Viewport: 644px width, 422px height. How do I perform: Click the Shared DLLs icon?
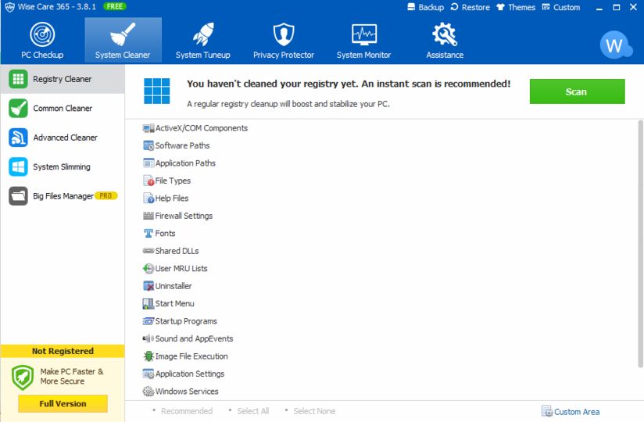(148, 251)
